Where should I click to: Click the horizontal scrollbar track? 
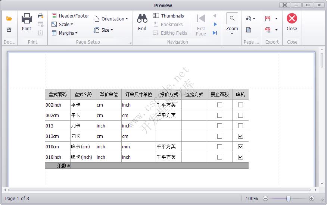pyautogui.click(x=159, y=190)
